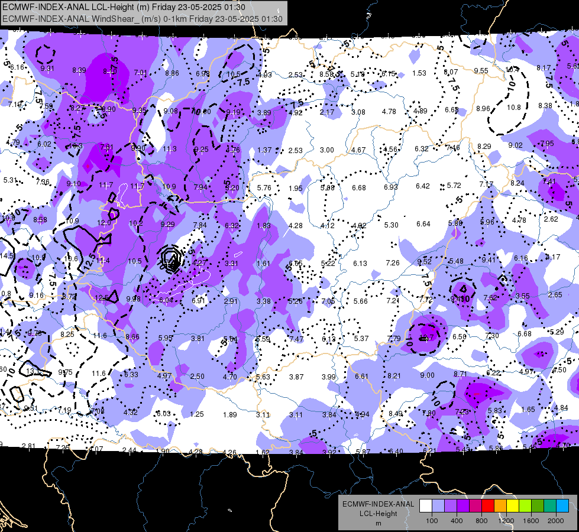Click the shear value '3.81'
This screenshot has height=532, width=579.
198,339
